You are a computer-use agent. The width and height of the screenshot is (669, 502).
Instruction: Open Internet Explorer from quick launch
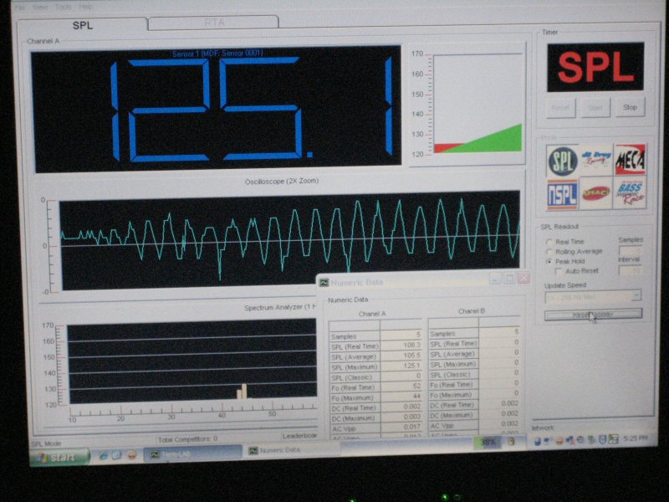point(103,455)
